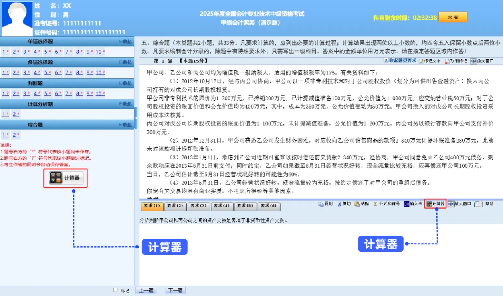Collapse the 综合题 section in the sidebar
Screen dimensions: 503x298
pos(127,124)
